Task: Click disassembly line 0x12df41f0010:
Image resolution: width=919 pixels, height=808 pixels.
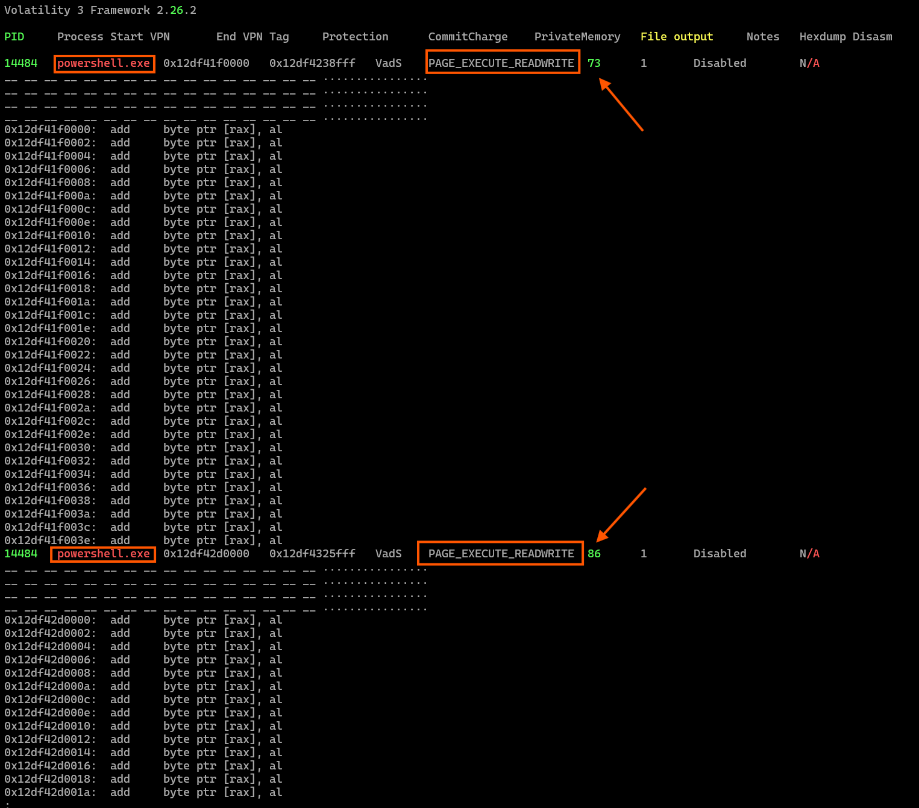Action: click(x=143, y=236)
